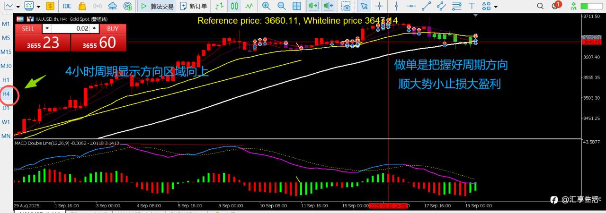
Task: Increase lot volume with up arrow
Action: (x=95, y=28)
